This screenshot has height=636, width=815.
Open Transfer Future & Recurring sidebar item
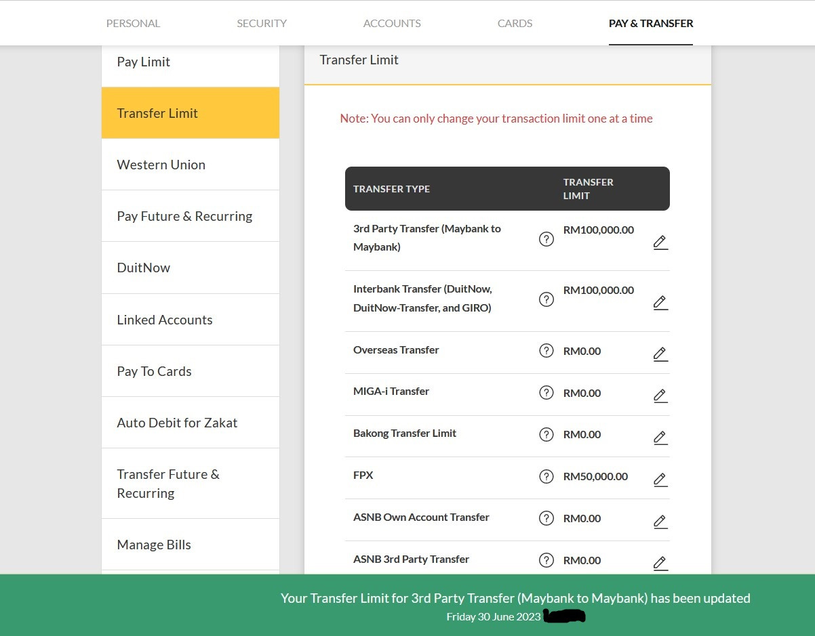191,484
